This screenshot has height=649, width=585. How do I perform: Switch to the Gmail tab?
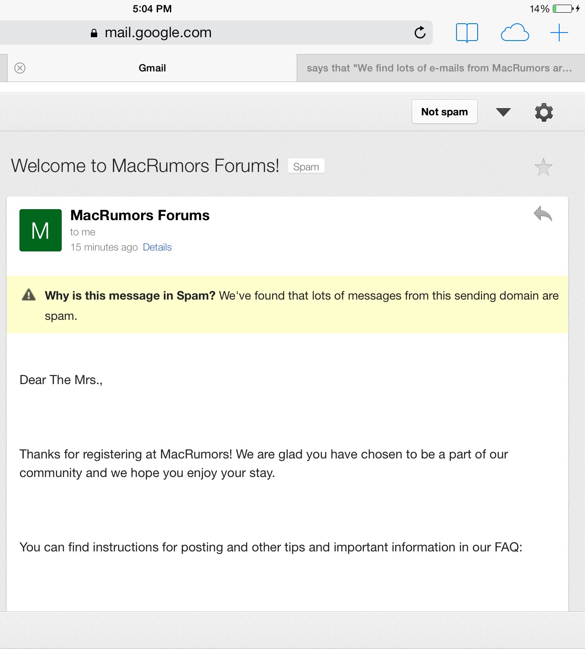152,68
